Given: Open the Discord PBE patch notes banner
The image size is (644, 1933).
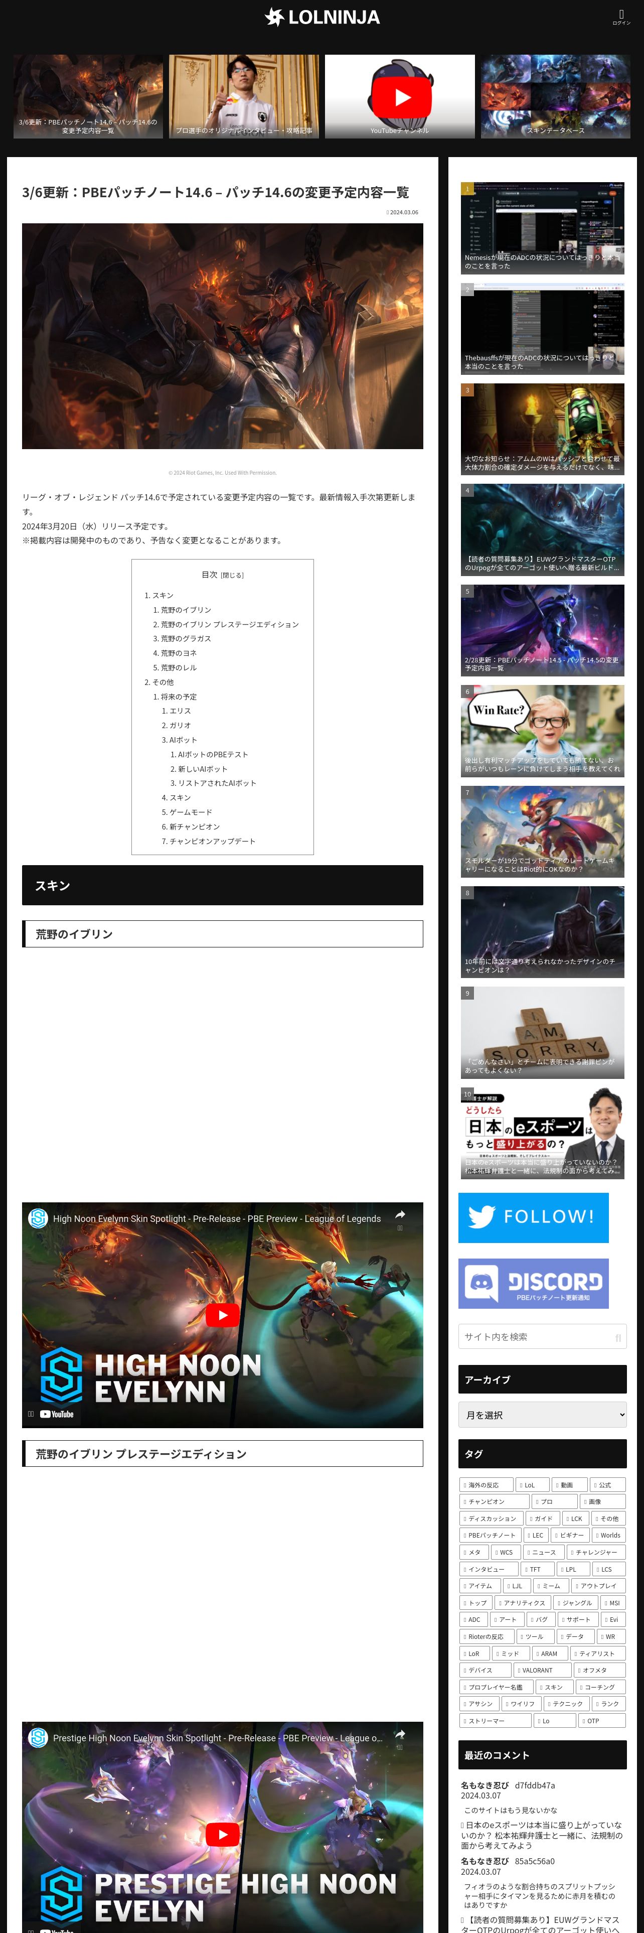Looking at the screenshot, I should click(x=533, y=1283).
